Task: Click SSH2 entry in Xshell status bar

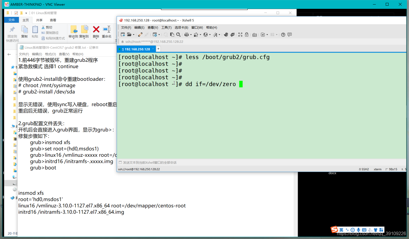Action: pos(364,169)
